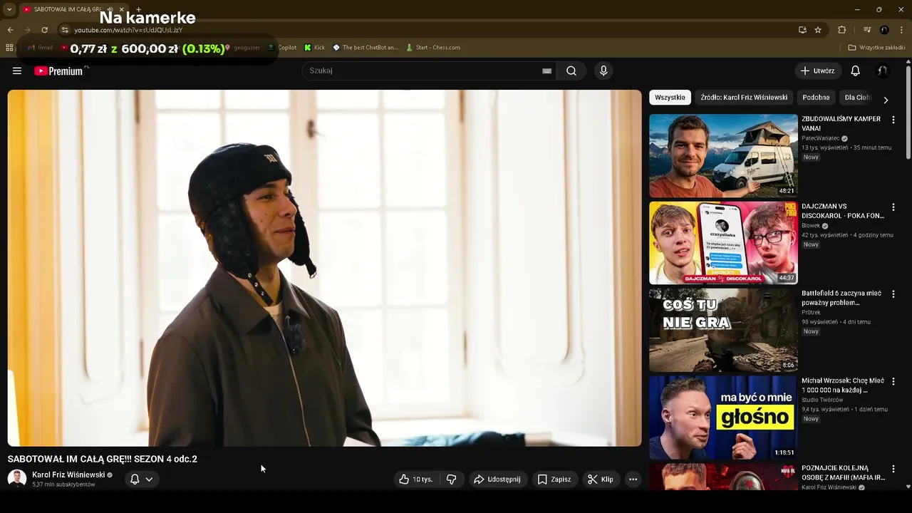Open COŚ TU NIE GRA Battlefield thumbnail
The height and width of the screenshot is (513, 912).
723,330
